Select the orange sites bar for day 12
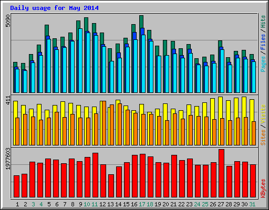 tap(104, 123)
